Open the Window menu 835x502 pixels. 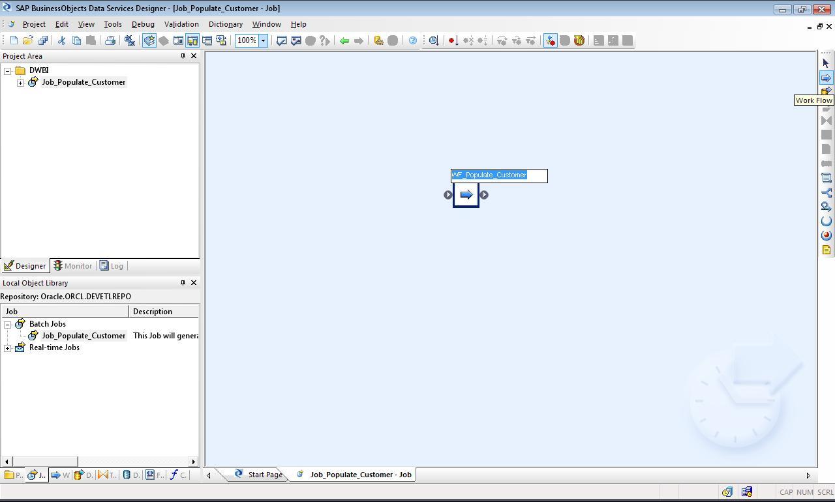(267, 24)
